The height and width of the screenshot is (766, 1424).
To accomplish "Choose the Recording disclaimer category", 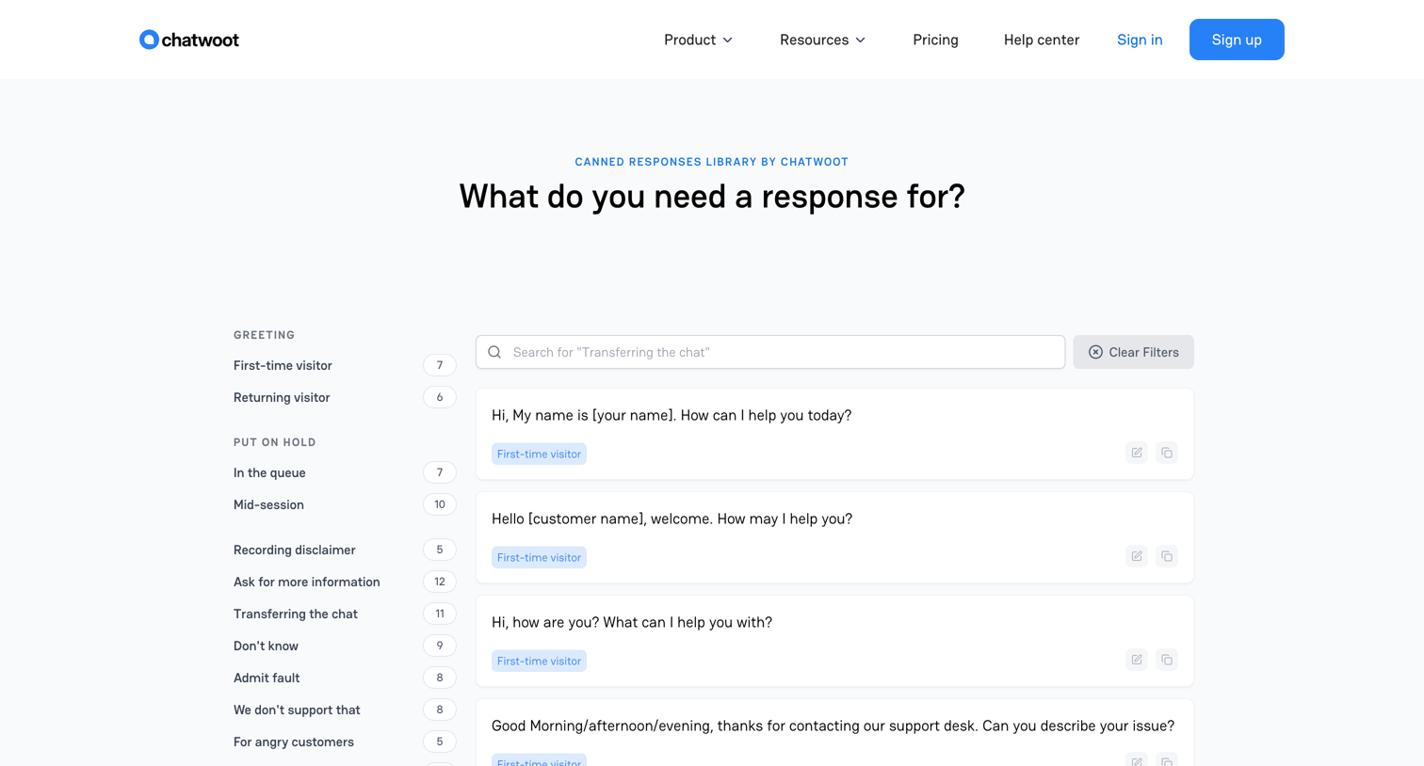I will pos(345,550).
